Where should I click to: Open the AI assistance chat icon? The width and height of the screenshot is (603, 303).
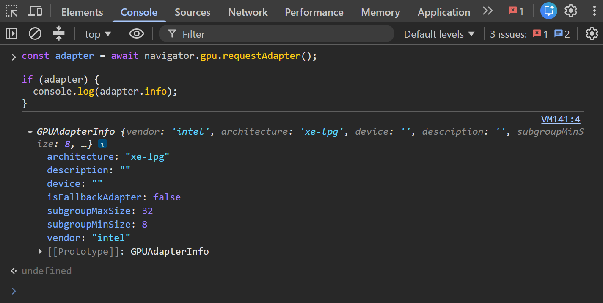click(549, 11)
